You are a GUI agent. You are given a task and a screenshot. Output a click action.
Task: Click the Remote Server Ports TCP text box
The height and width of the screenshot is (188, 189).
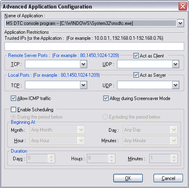[53, 64]
